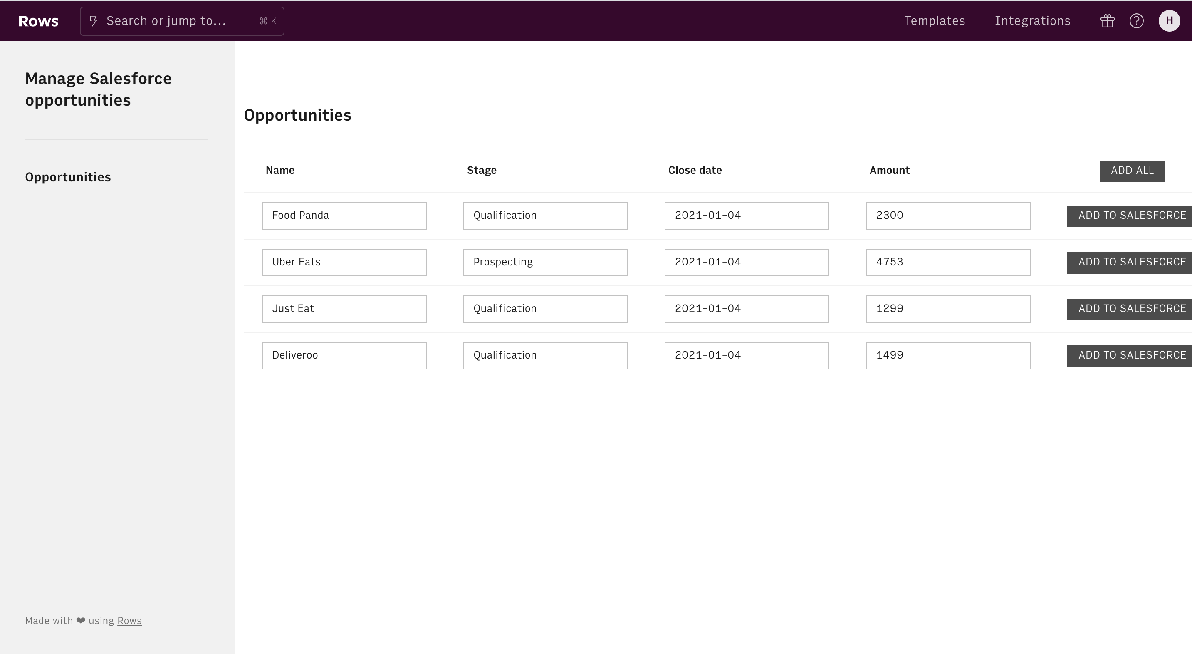Add Just Eat to Salesforce
The width and height of the screenshot is (1192, 654).
click(1130, 309)
